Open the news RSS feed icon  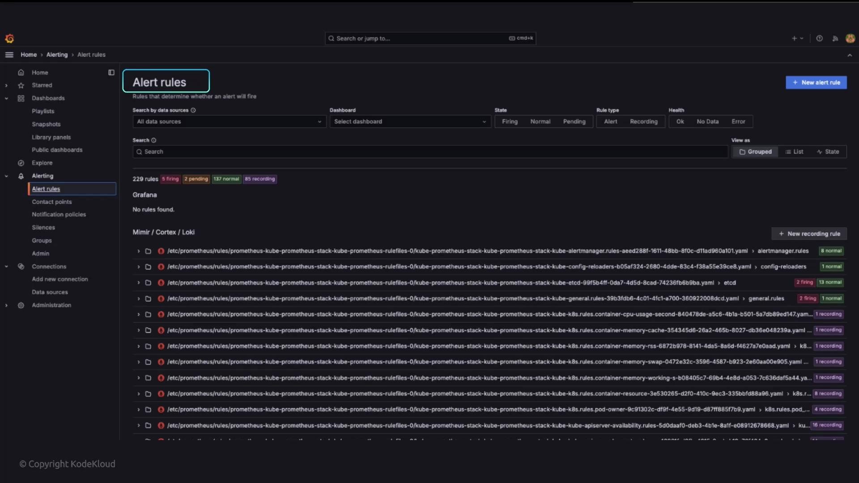(835, 38)
